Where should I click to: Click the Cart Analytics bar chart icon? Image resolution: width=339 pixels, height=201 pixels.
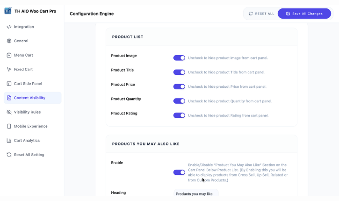pos(9,141)
